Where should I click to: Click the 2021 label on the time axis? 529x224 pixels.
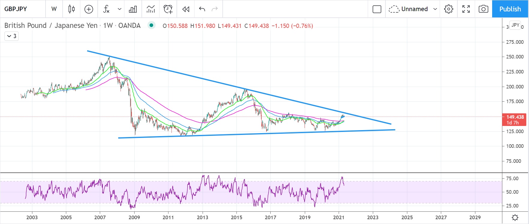[x=339, y=217]
